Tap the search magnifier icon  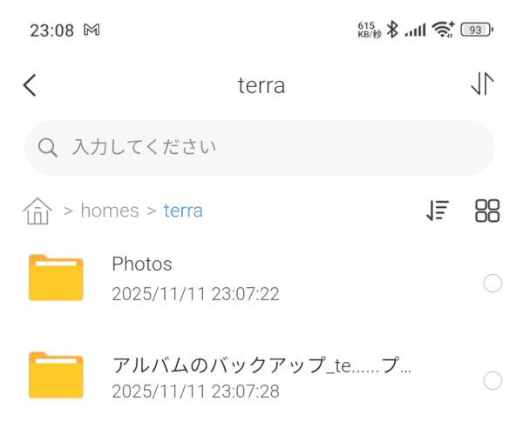[49, 147]
